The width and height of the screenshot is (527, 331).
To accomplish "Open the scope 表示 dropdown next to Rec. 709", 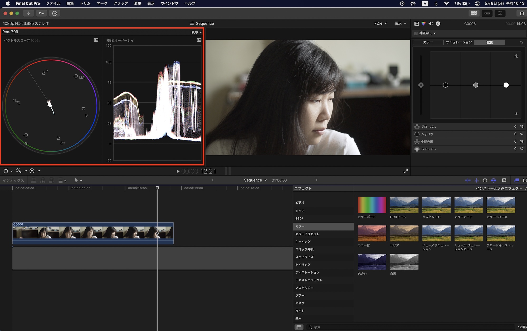I will pyautogui.click(x=196, y=32).
